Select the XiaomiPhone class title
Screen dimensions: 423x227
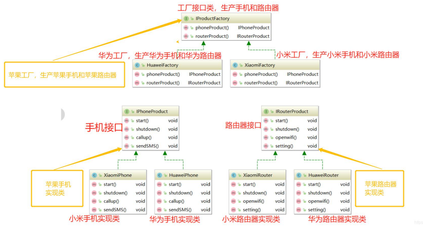pyautogui.click(x=118, y=175)
